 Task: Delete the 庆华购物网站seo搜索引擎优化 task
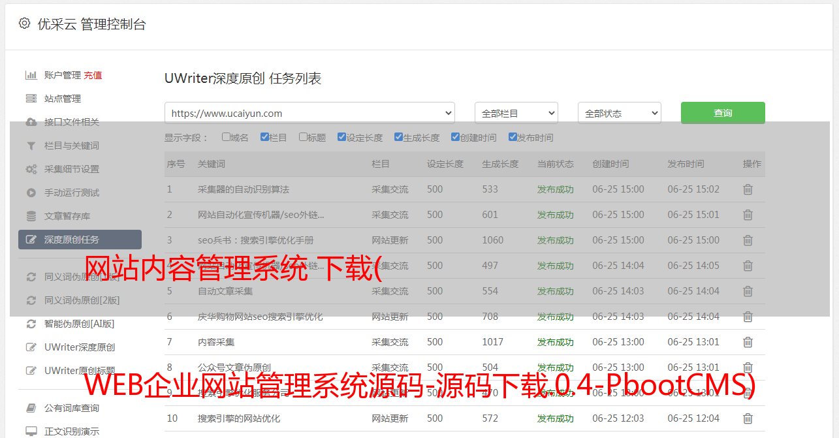pyautogui.click(x=748, y=317)
